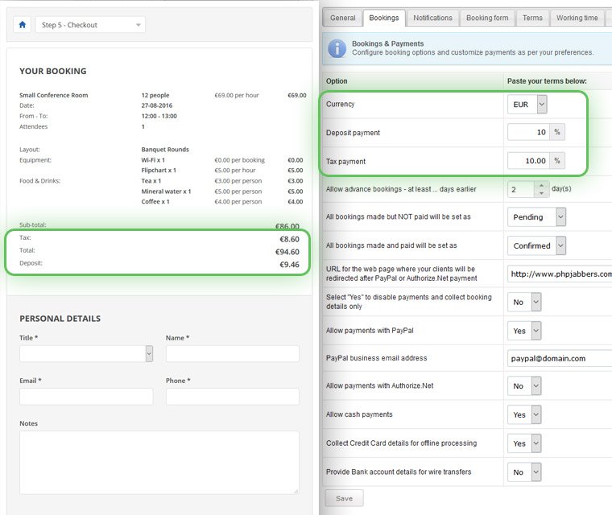Decrease the advance booking days stepper
This screenshot has height=515, width=612.
point(541,193)
